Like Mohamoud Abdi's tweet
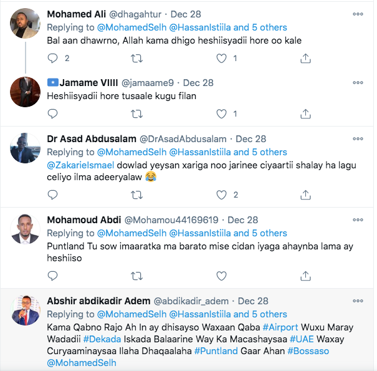Image resolution: width=377 pixels, height=371 pixels. click(x=221, y=276)
